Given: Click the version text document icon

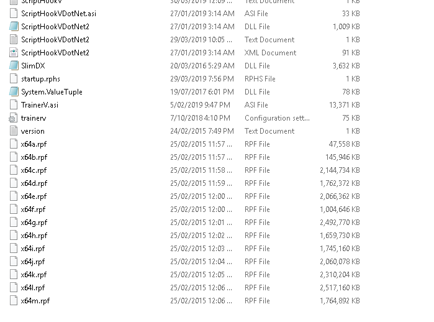Looking at the screenshot, I should coord(14,131).
